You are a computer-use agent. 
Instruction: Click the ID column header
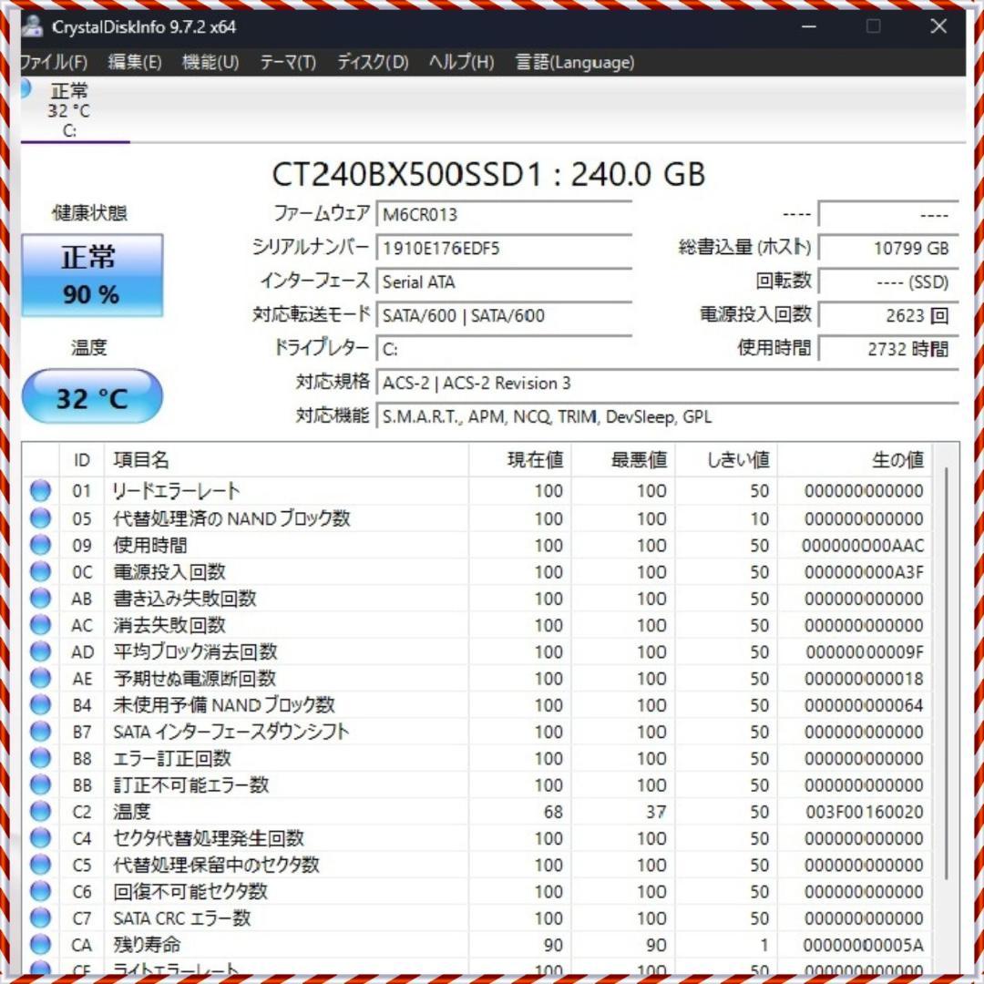[82, 460]
